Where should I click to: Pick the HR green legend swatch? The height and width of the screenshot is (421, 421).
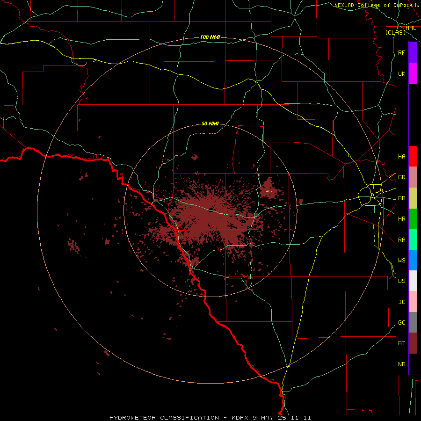pos(413,219)
